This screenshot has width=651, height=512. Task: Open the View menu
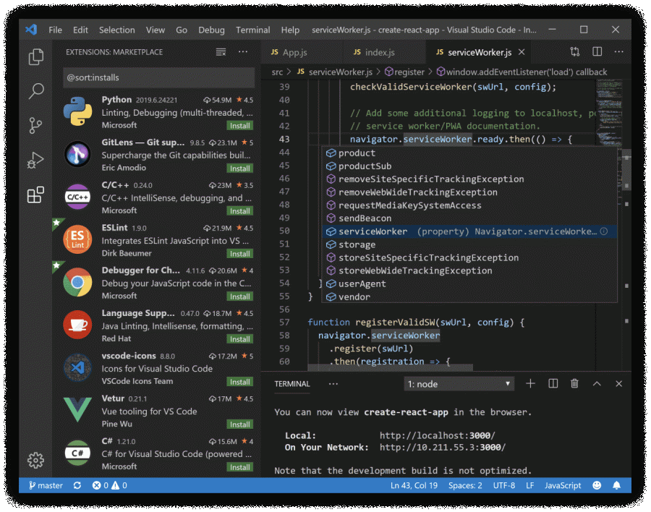coord(156,30)
